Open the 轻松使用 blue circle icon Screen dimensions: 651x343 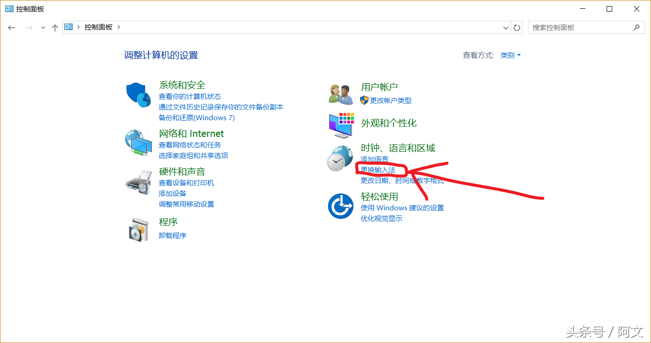pyautogui.click(x=340, y=206)
